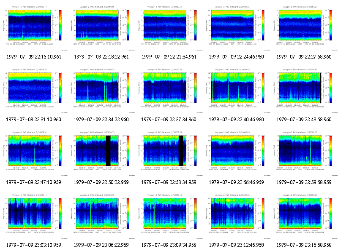Viewport: 338px width, 251px height.
Task: Click caption 1979-07-09 22:59:58.959
Action: pos(304,182)
